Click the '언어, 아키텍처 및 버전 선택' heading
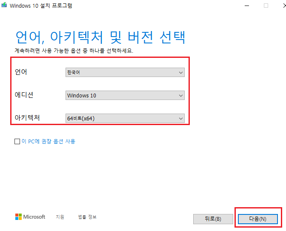286x231 pixels. tap(100, 37)
